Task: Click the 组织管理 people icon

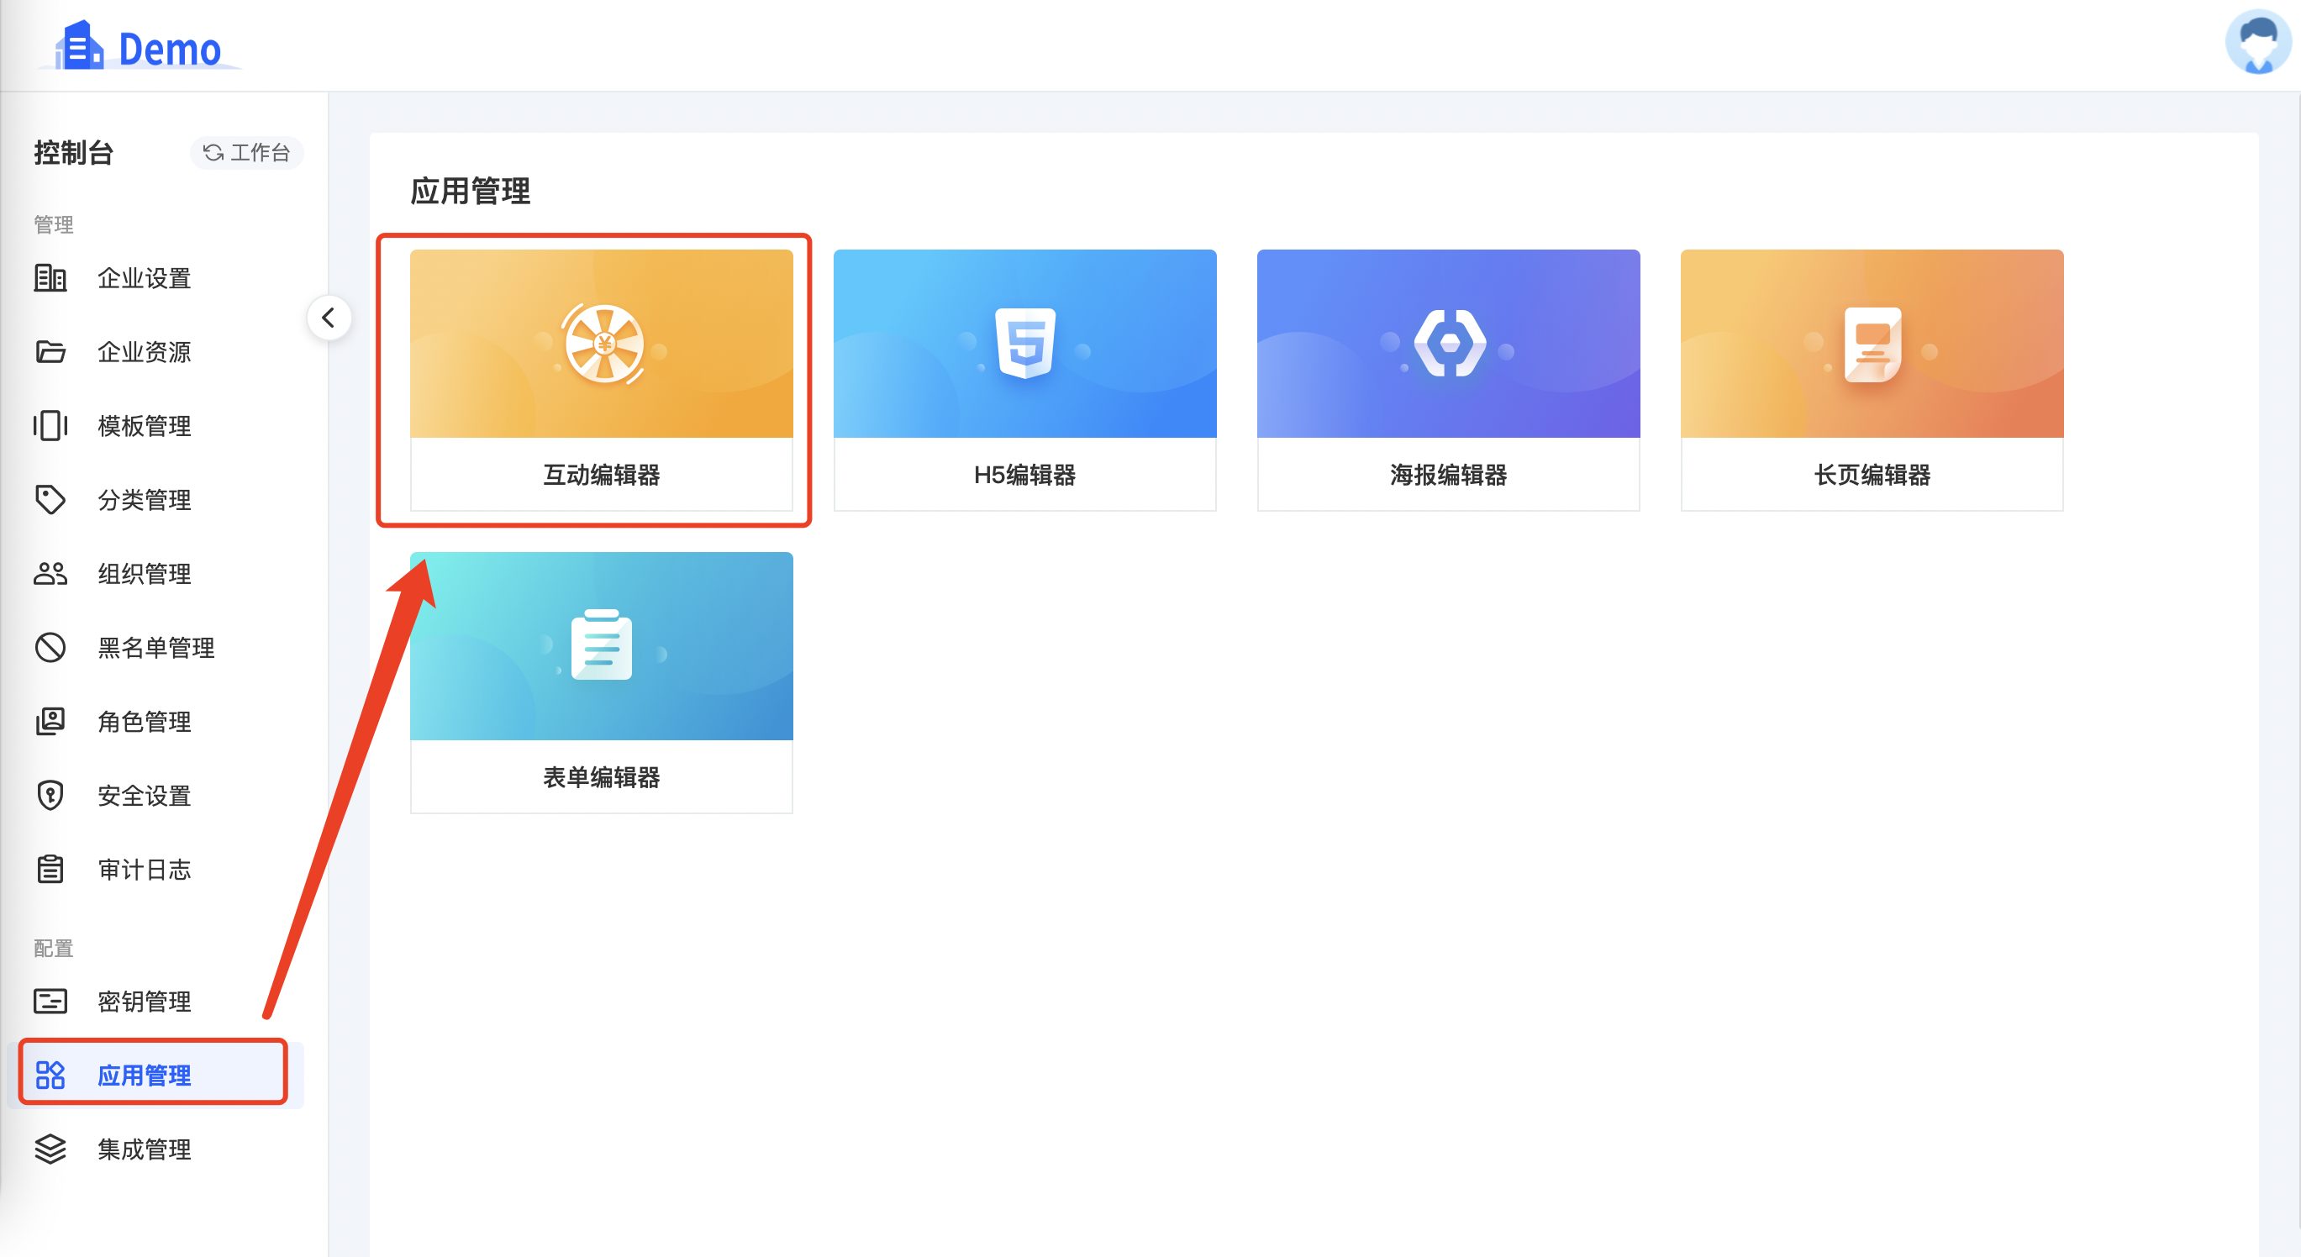Action: coord(50,574)
